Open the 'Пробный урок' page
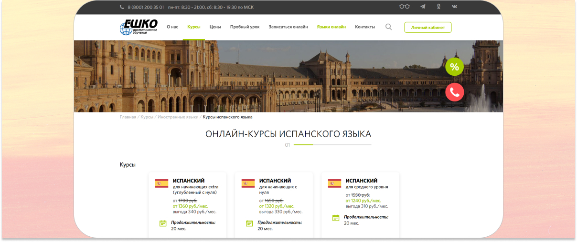This screenshot has width=577, height=242. pos(245,27)
